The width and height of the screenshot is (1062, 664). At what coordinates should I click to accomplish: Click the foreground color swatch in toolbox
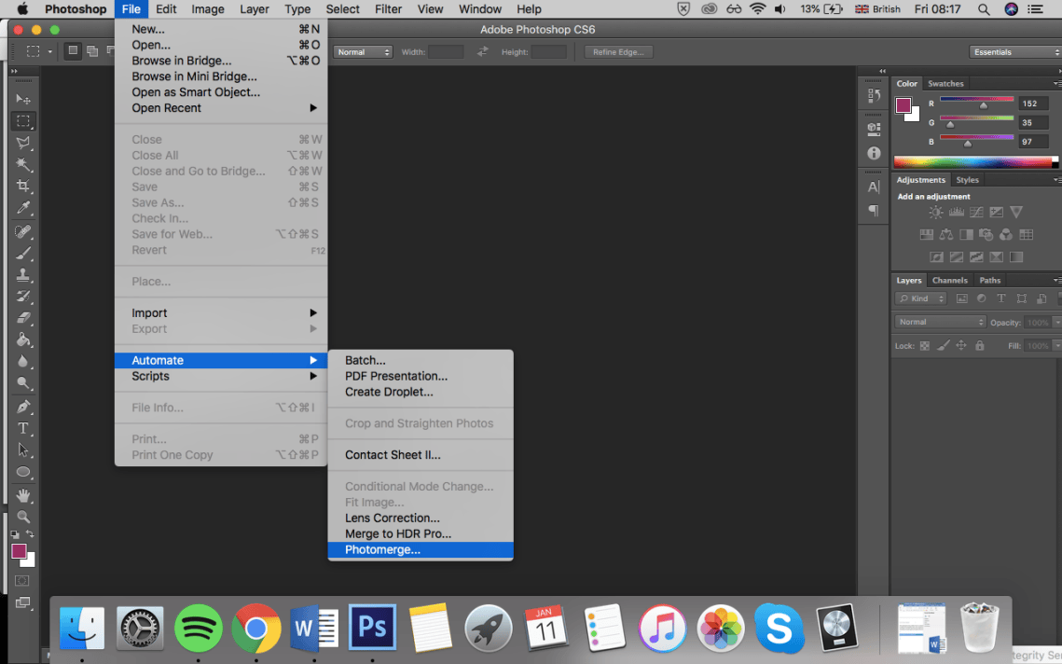[19, 551]
